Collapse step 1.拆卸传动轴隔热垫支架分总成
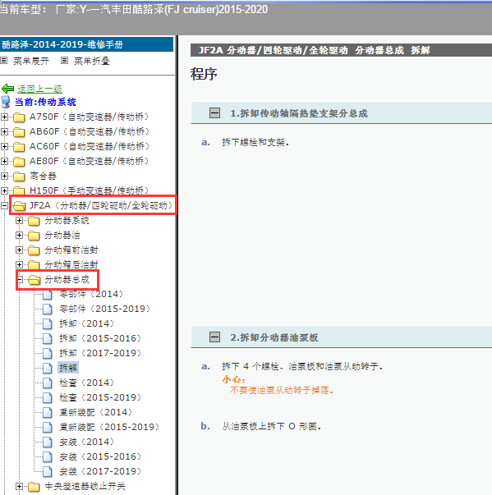This screenshot has height=495, width=492. tap(214, 112)
